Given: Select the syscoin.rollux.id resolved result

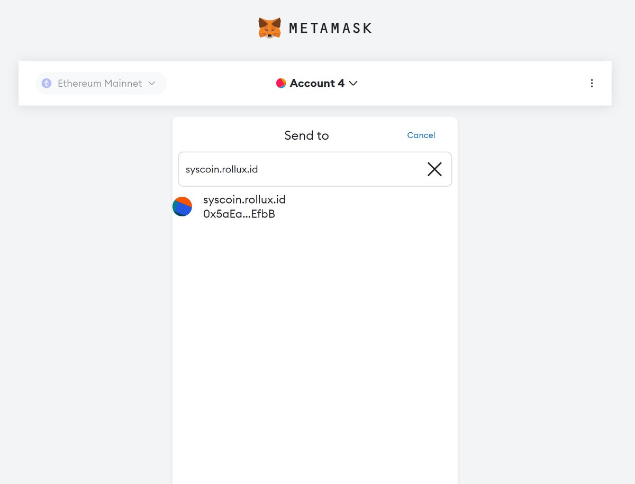Looking at the screenshot, I should pos(315,207).
